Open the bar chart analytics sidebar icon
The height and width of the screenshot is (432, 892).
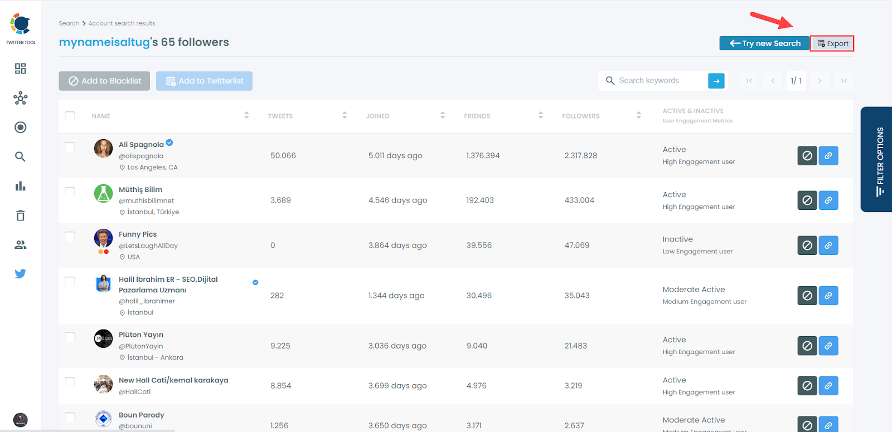click(x=21, y=186)
